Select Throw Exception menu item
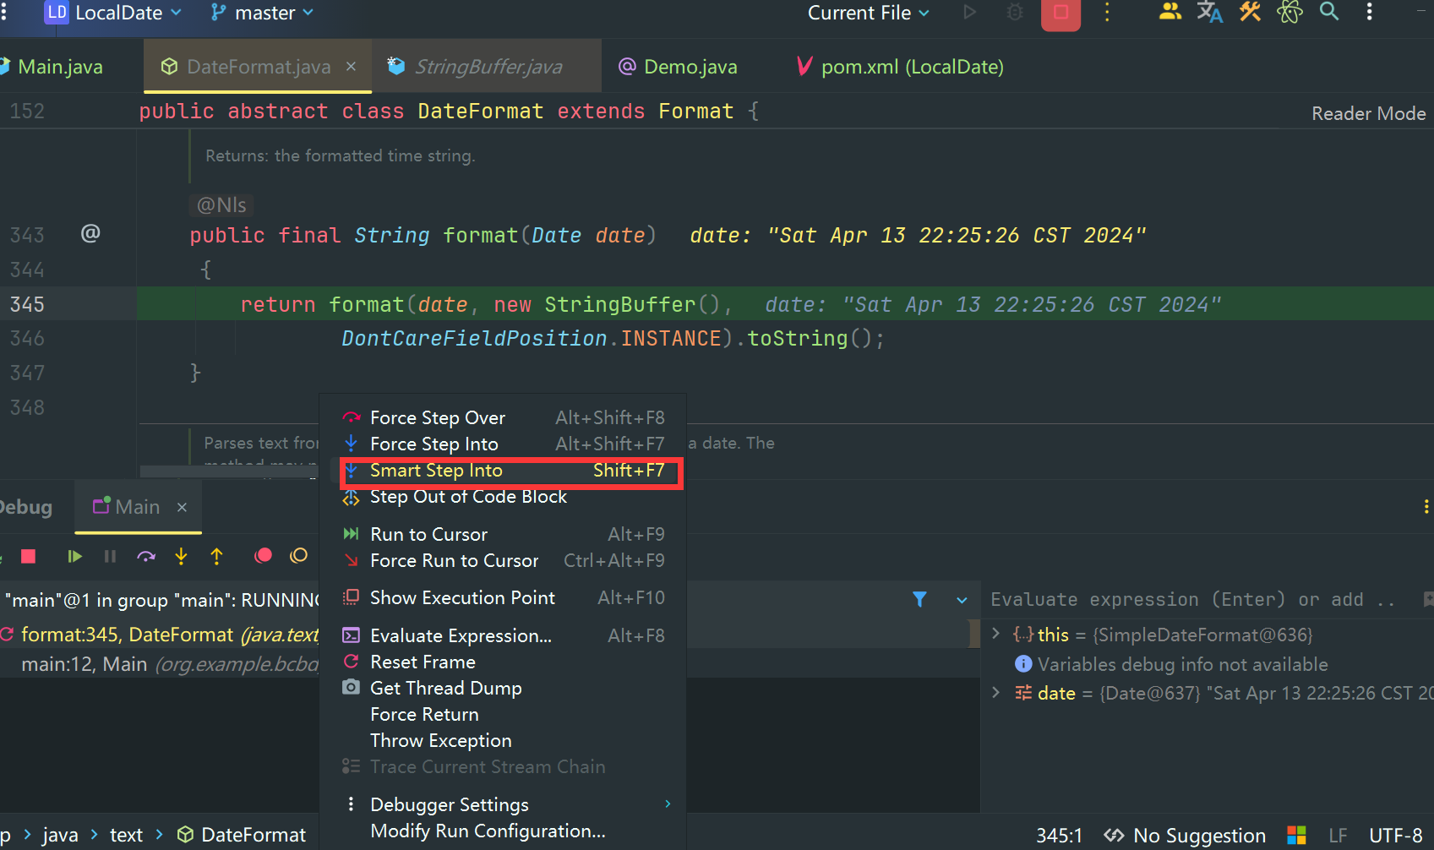 click(x=504, y=740)
